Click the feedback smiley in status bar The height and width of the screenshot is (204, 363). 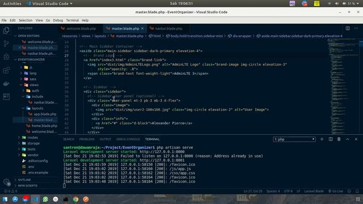(x=349, y=192)
